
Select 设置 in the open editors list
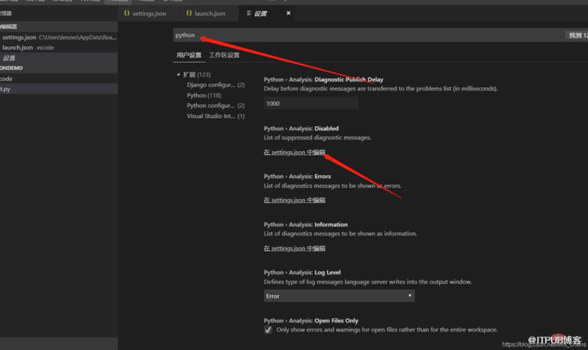click(60, 58)
